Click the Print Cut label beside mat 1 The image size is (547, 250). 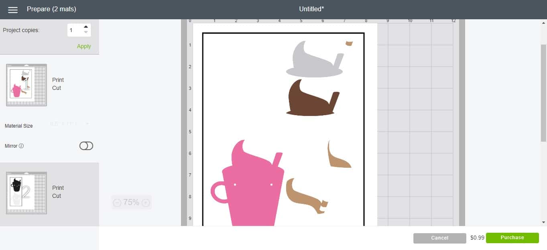(57, 84)
